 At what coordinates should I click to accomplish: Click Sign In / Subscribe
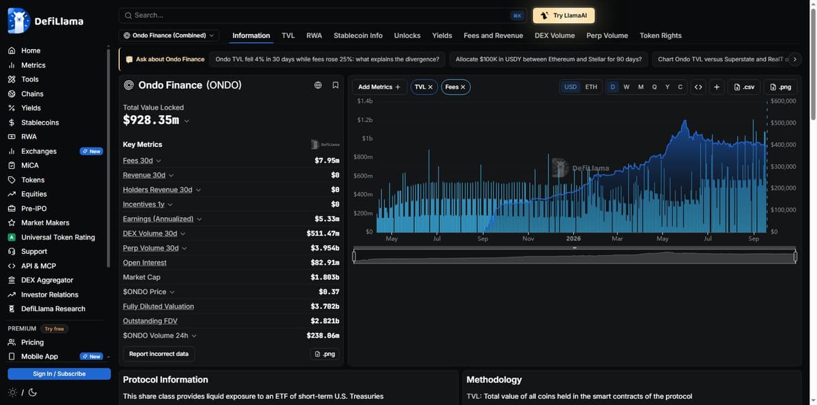[x=59, y=374]
